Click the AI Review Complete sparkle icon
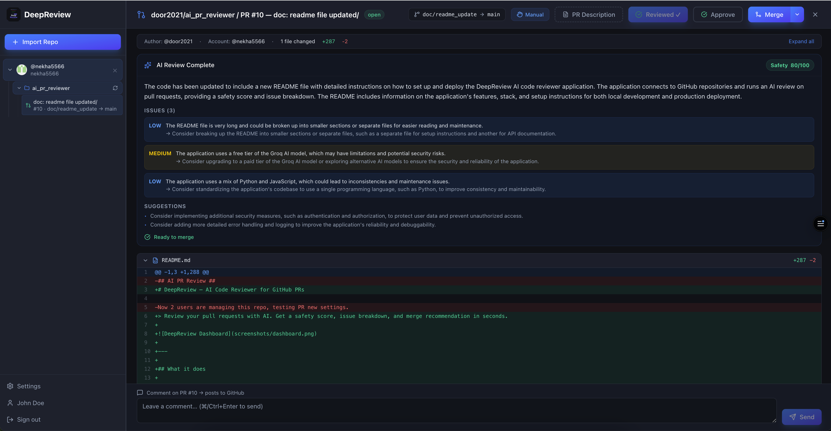This screenshot has height=431, width=831. pos(148,65)
